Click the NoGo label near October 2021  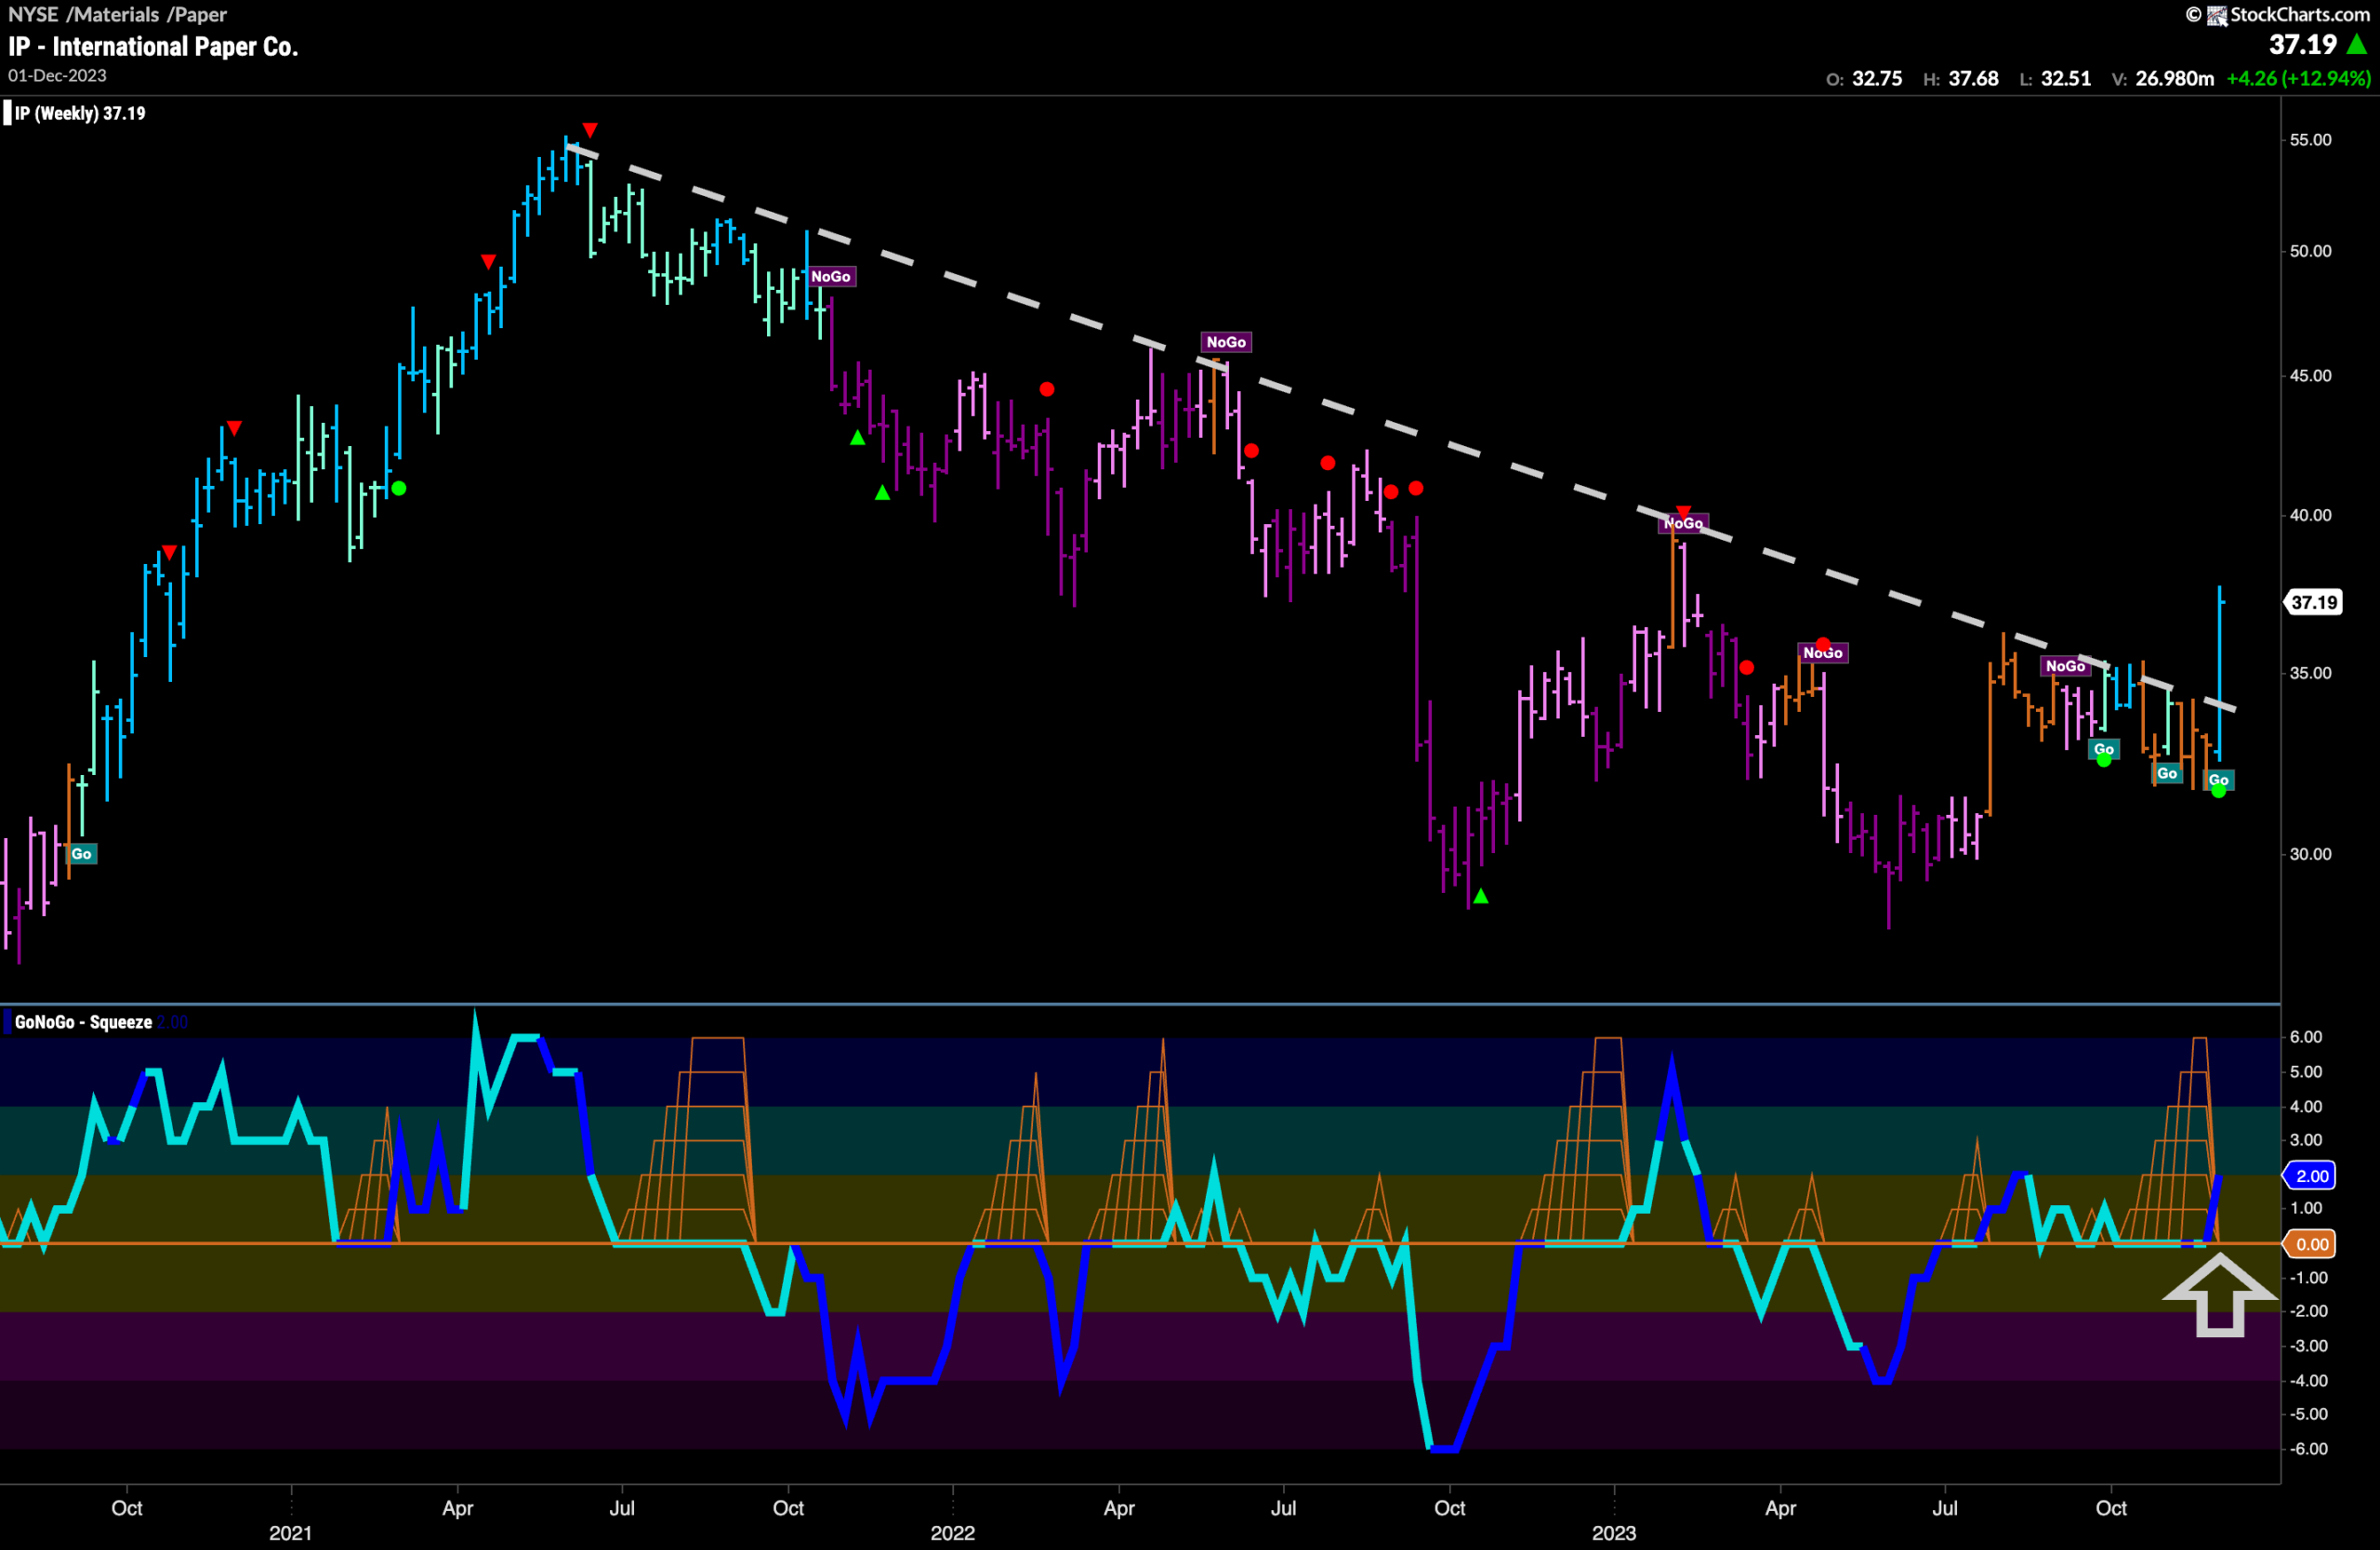point(831,277)
